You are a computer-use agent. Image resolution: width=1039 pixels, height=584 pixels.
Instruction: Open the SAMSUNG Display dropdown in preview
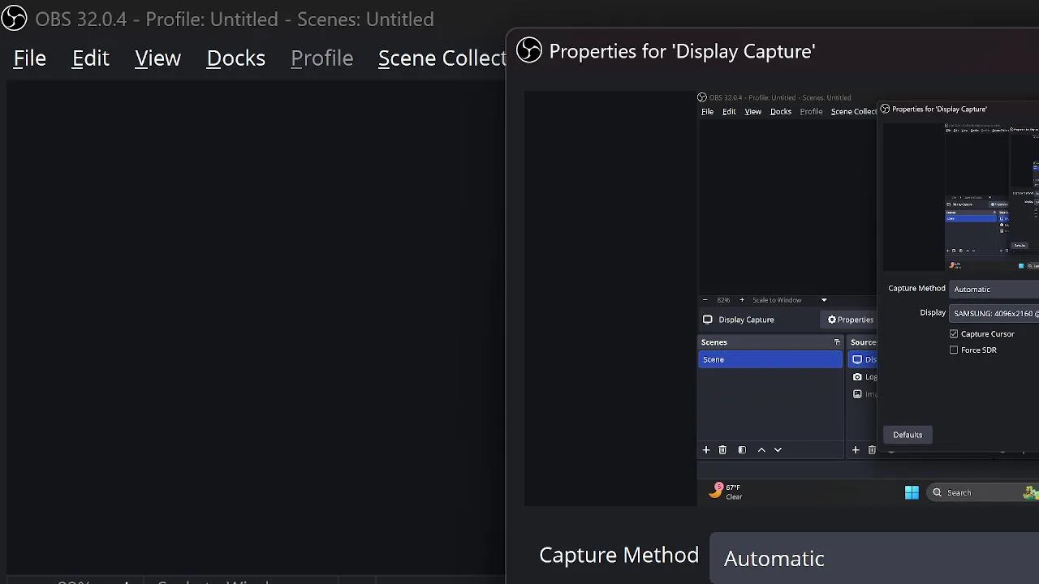coord(995,313)
